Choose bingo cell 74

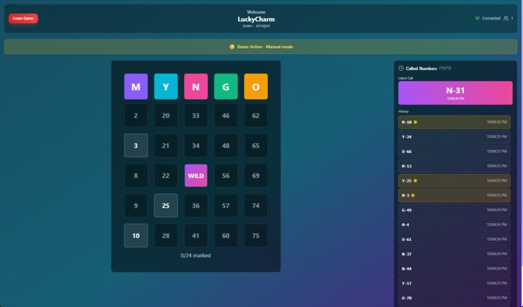click(x=256, y=206)
